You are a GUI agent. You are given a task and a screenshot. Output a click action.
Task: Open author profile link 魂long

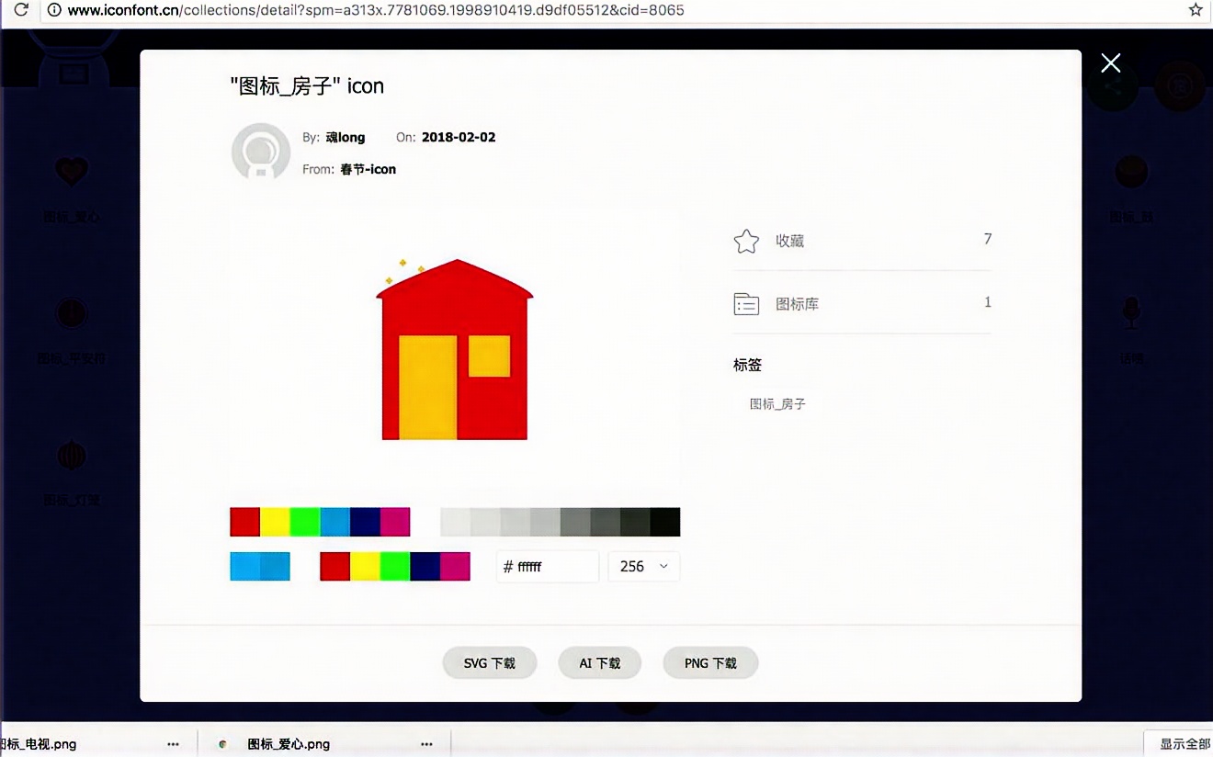pos(346,137)
